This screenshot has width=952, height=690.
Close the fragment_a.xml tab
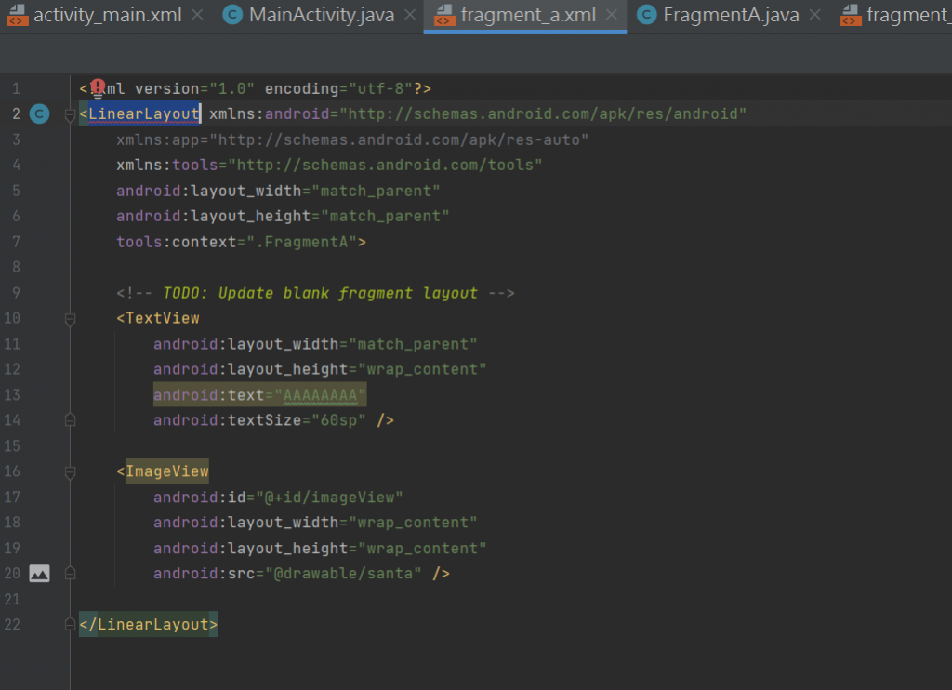coord(612,15)
